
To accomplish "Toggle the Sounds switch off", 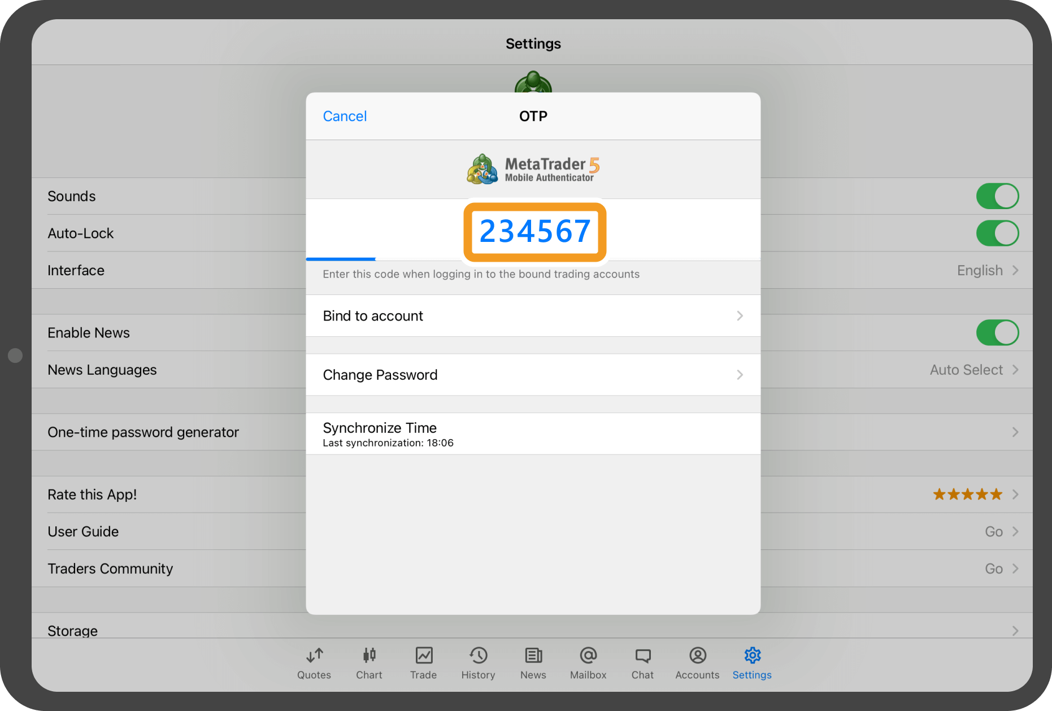I will (997, 196).
